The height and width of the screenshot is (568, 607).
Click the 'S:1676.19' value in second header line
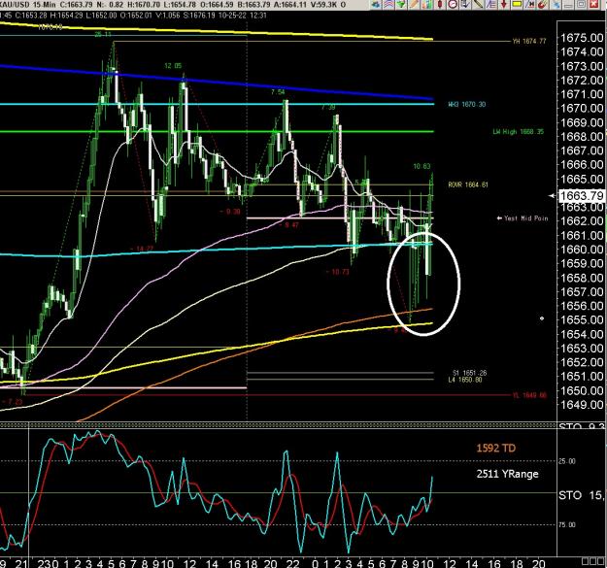197,16
